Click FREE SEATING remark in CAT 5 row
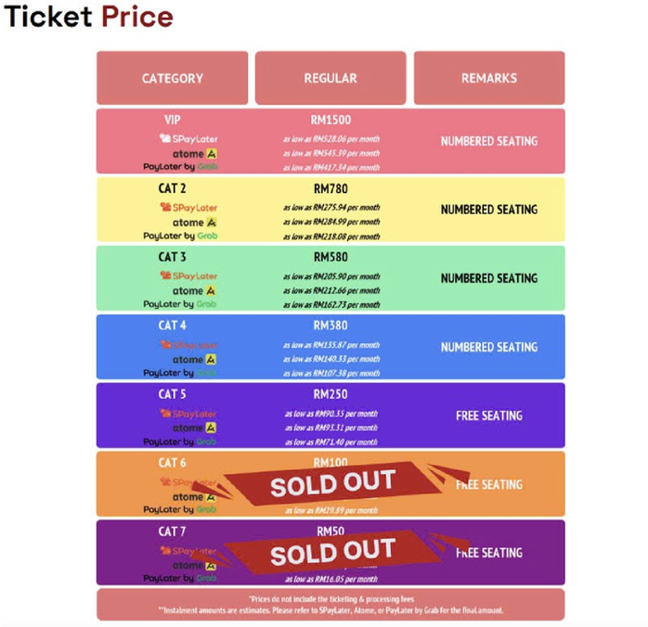This screenshot has height=627, width=648. pos(489,416)
